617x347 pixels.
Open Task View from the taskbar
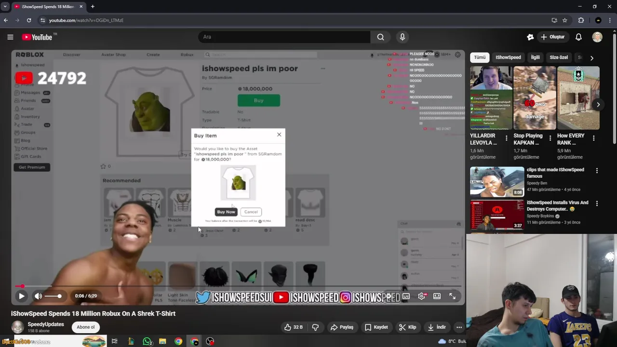114,341
